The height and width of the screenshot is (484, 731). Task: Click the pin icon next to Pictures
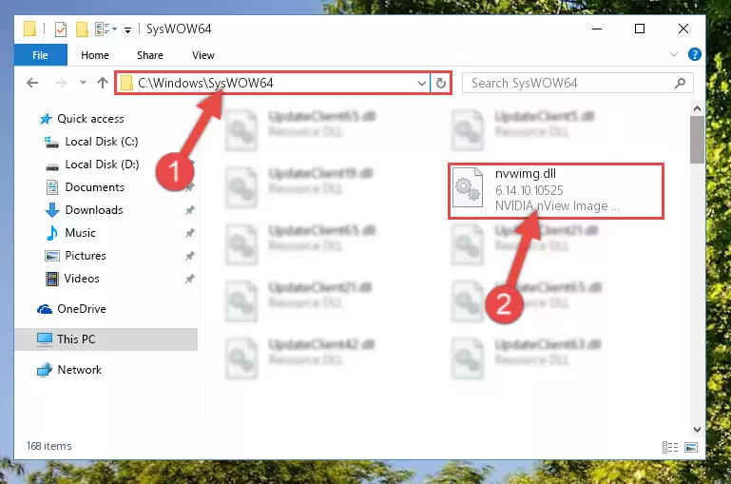coord(190,256)
